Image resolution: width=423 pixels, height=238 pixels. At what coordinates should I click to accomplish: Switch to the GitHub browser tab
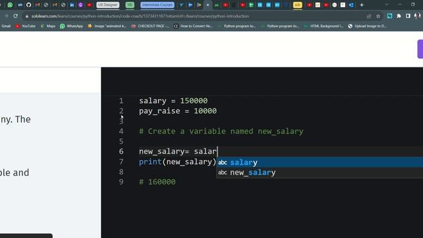(28, 5)
